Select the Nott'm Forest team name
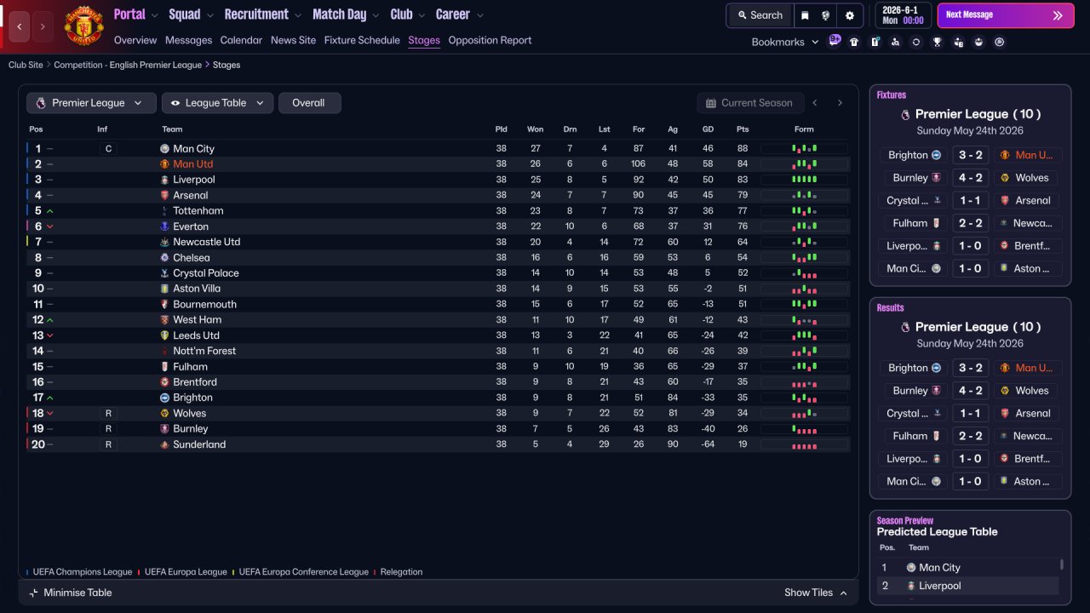Screen dimensions: 1090x613 tap(204, 351)
